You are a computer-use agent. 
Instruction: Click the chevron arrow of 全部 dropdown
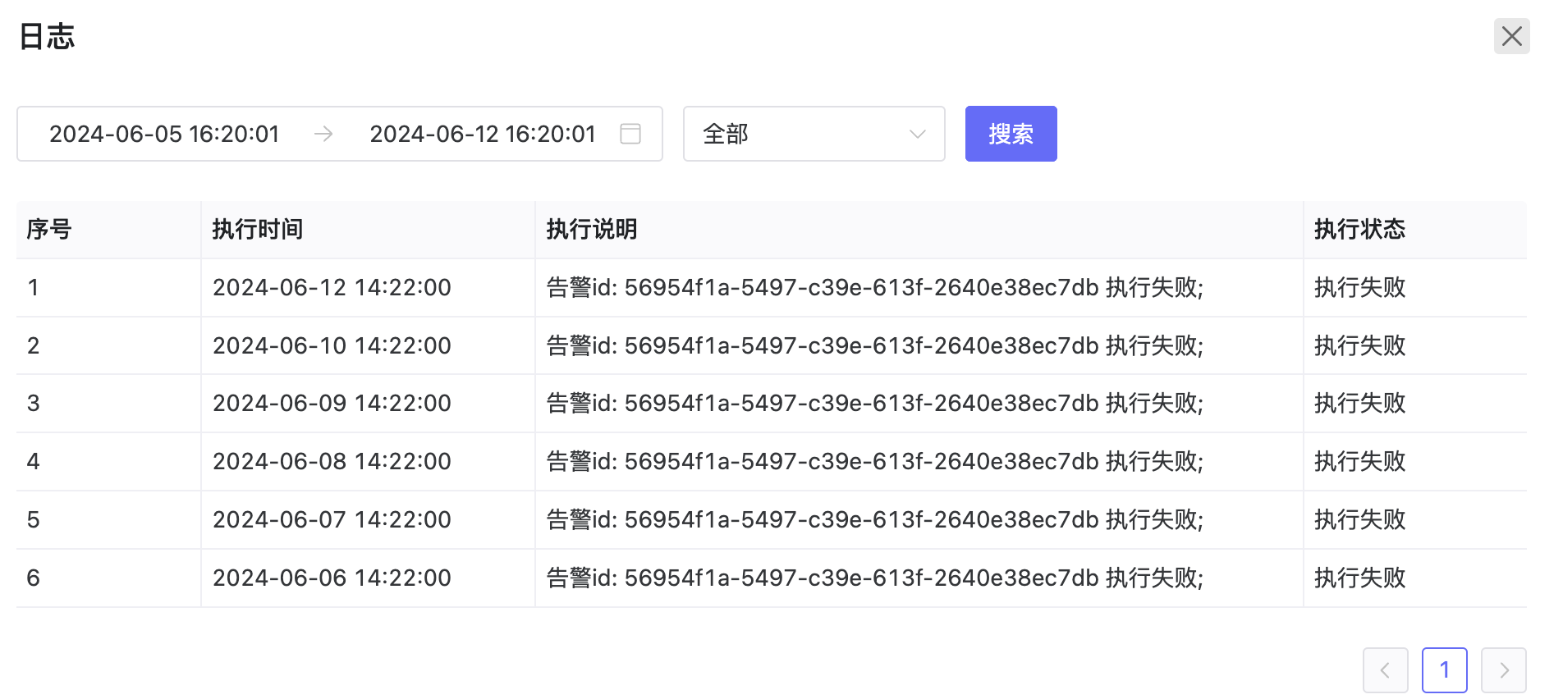[917, 134]
